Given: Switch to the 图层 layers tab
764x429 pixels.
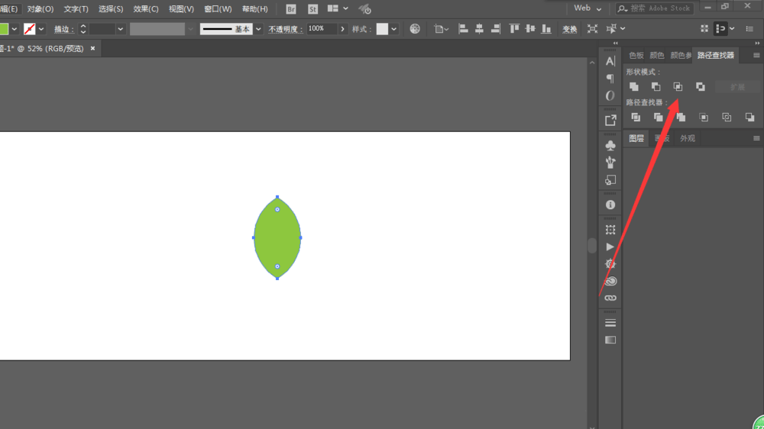Looking at the screenshot, I should click(636, 139).
